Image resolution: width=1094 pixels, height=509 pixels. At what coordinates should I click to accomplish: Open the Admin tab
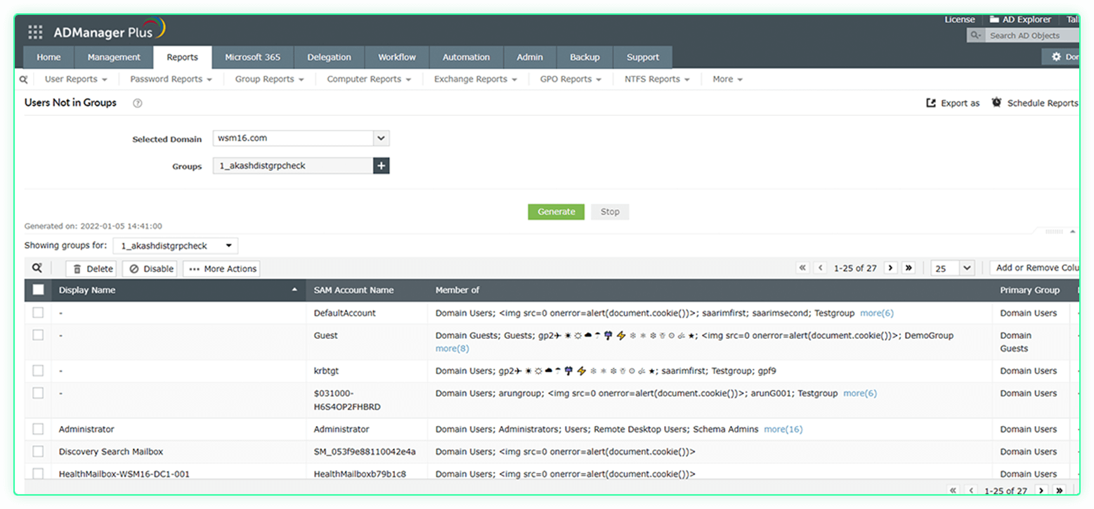point(529,58)
